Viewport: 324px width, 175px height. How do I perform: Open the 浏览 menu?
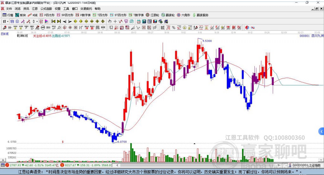point(18,9)
